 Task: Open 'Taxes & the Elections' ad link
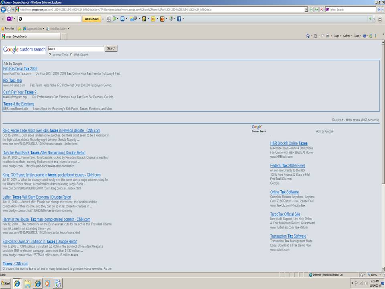click(19, 104)
